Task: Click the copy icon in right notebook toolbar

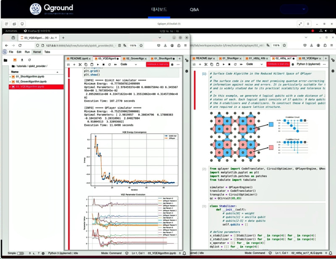Action: click(x=212, y=64)
